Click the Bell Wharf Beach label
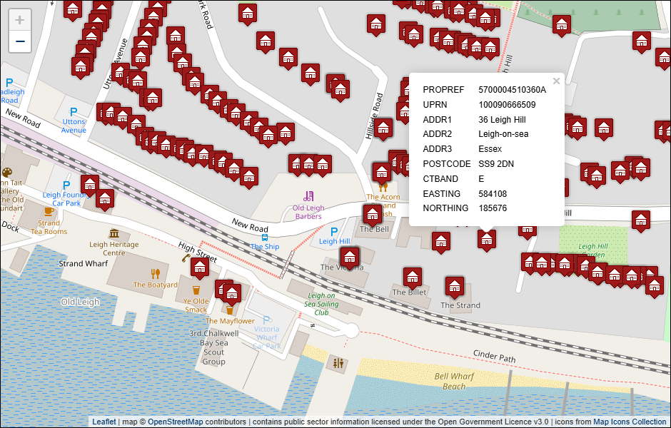Viewport: 671px width, 428px height. (x=454, y=382)
